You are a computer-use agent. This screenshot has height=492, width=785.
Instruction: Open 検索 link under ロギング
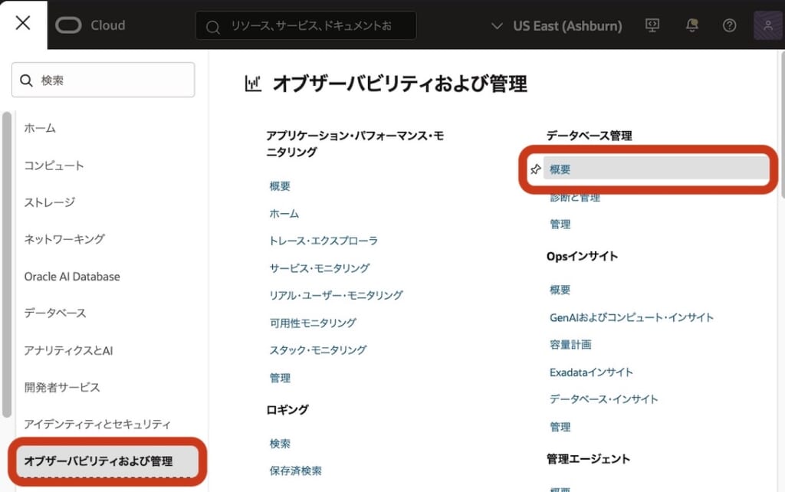(280, 444)
